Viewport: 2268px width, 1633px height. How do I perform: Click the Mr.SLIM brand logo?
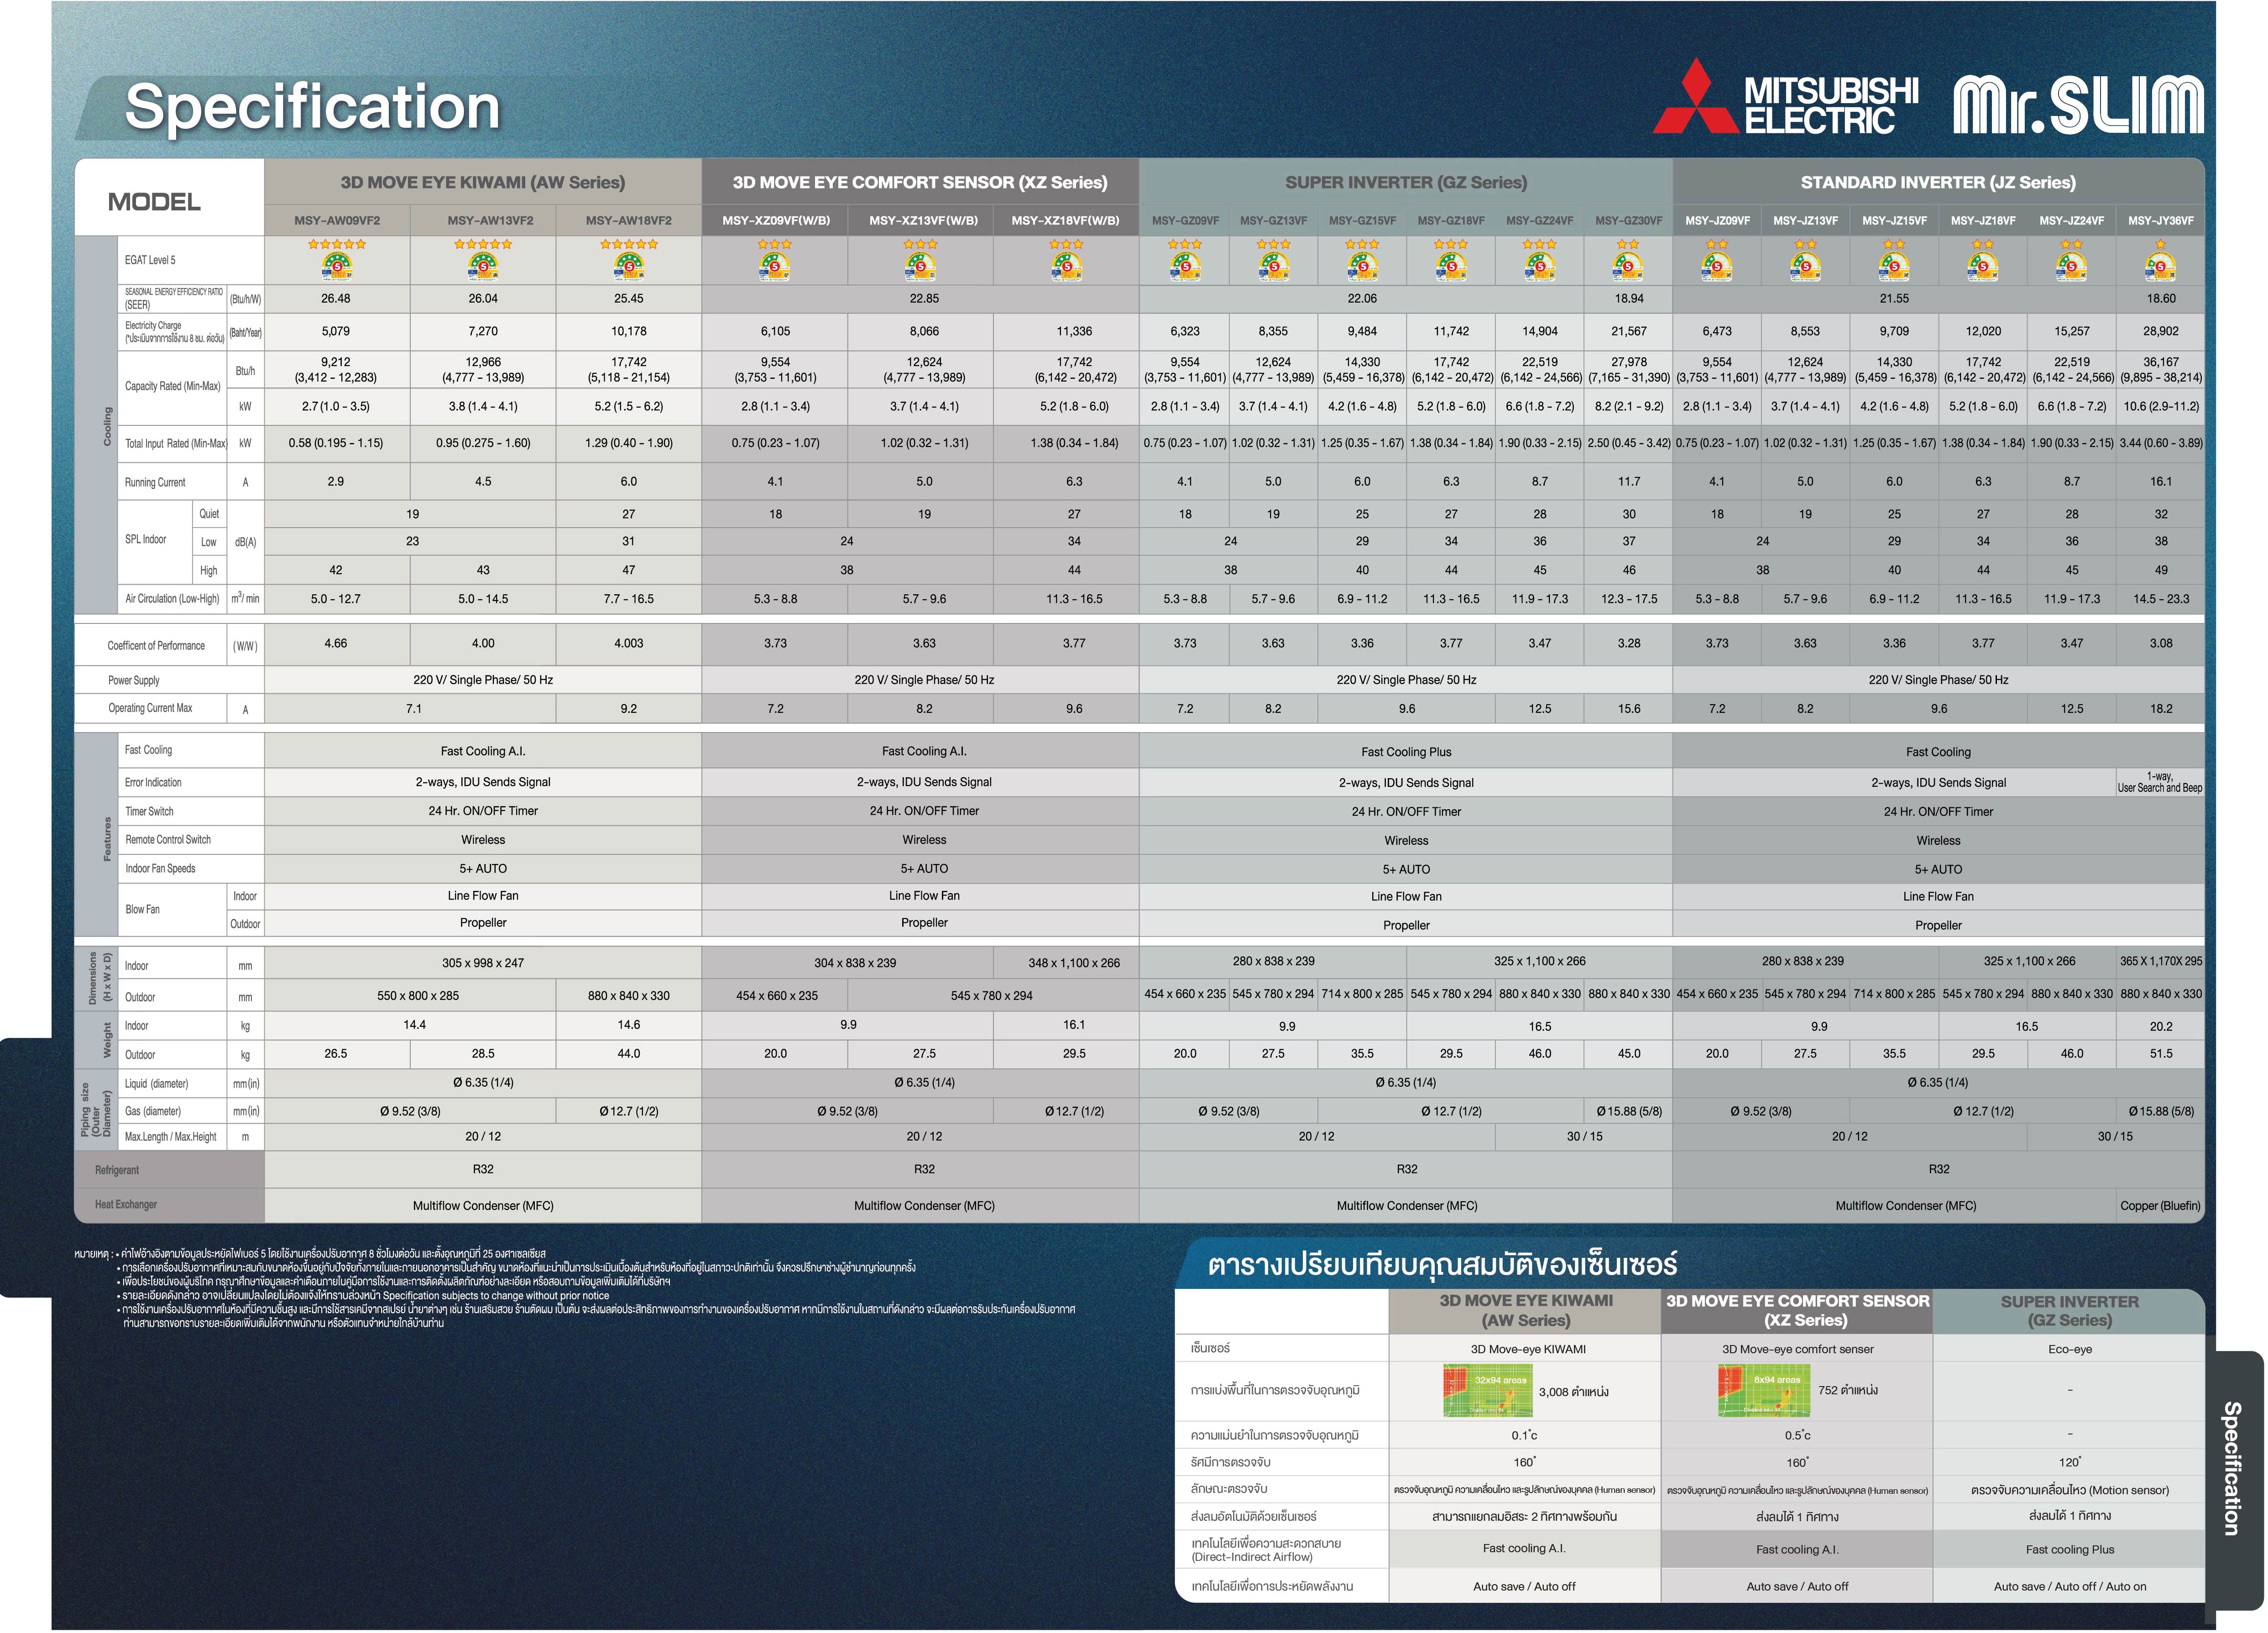click(x=2078, y=105)
